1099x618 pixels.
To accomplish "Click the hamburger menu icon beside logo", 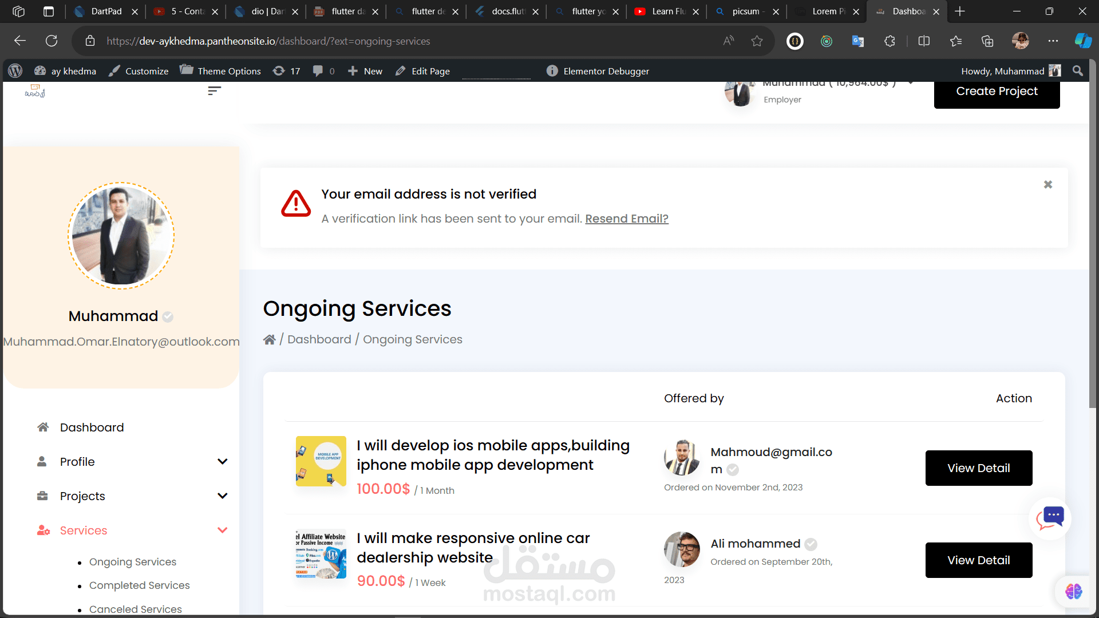I will pos(214,91).
